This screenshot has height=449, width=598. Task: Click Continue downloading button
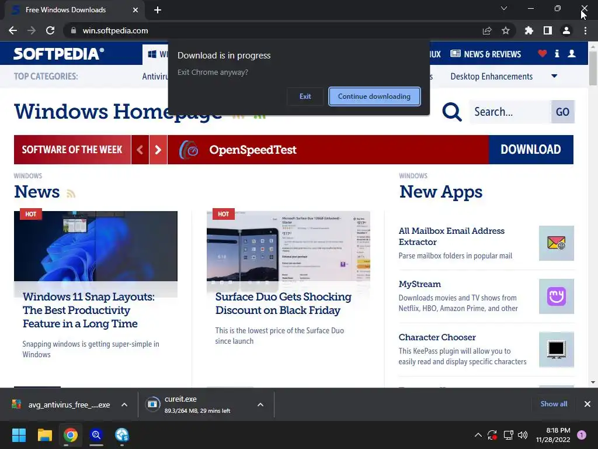374,96
